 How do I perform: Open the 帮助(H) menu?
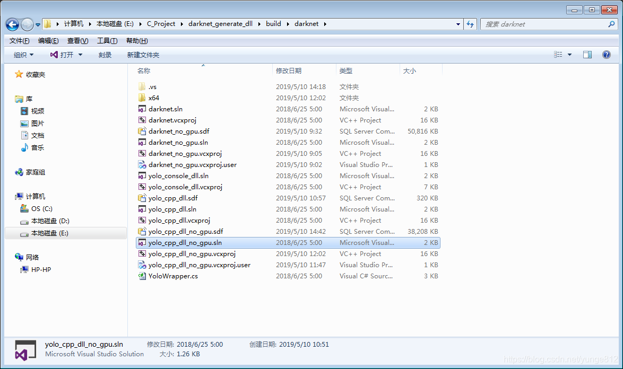137,41
